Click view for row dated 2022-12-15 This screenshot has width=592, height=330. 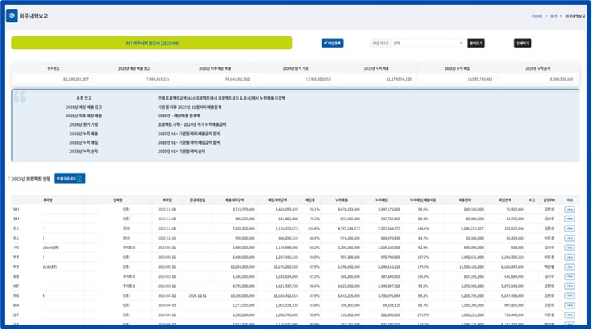coord(569,238)
